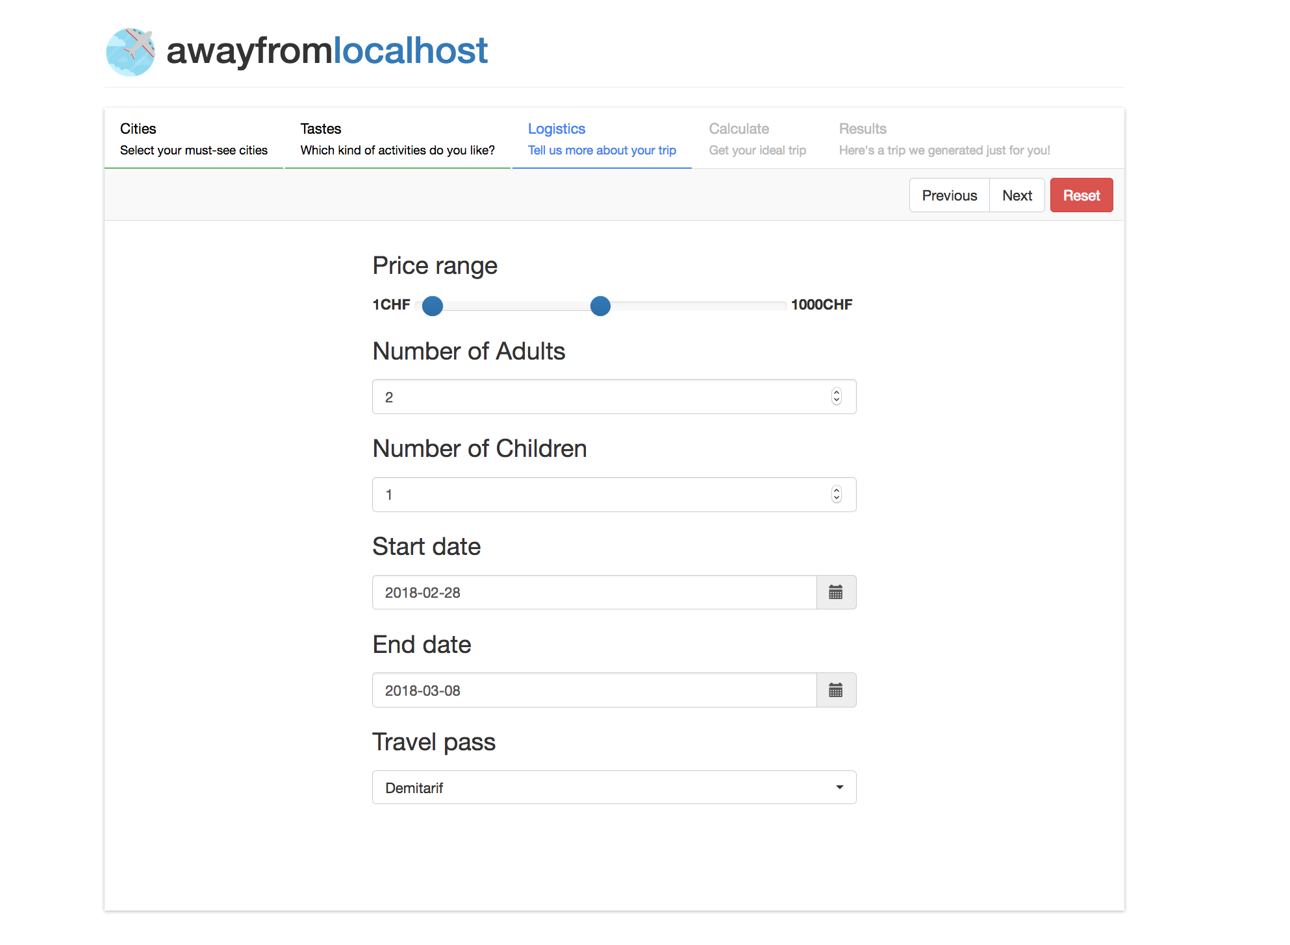Switch to the Cities tab
Image resolution: width=1290 pixels, height=945 pixels.
click(x=194, y=139)
